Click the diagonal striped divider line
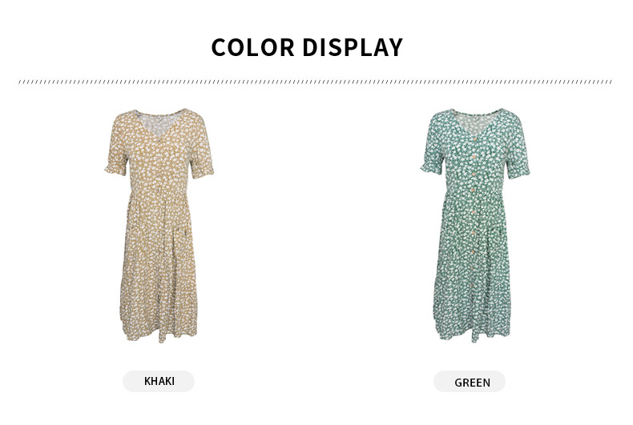This screenshot has width=633, height=425. (315, 82)
